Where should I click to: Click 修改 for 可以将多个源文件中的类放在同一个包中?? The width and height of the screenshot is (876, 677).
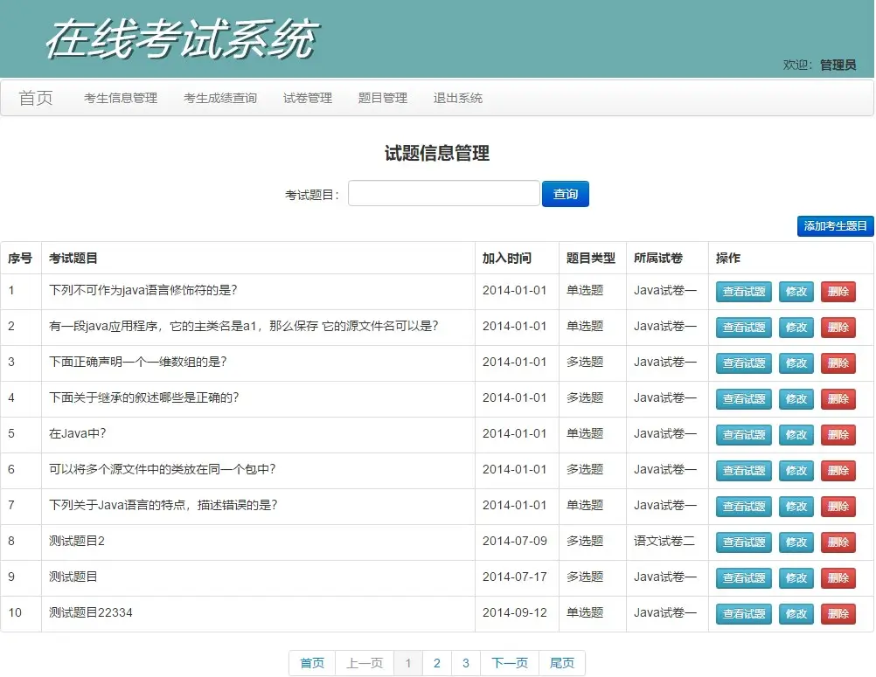click(x=795, y=470)
